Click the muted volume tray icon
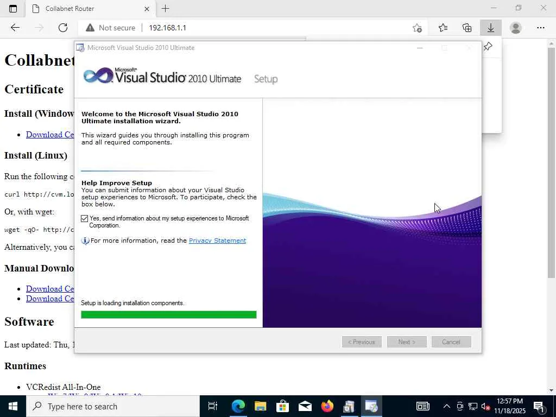This screenshot has height=417, width=556. tap(486, 407)
